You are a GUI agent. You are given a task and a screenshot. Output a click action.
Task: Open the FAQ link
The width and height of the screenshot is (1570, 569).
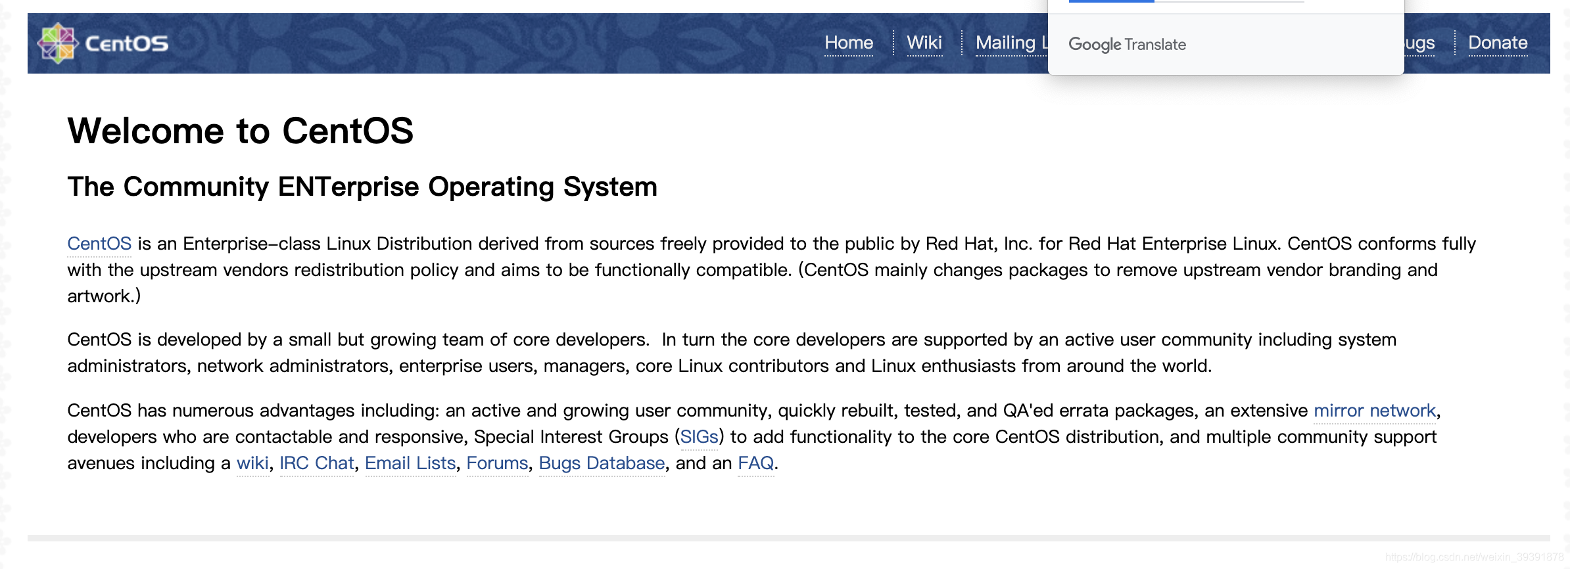point(755,463)
